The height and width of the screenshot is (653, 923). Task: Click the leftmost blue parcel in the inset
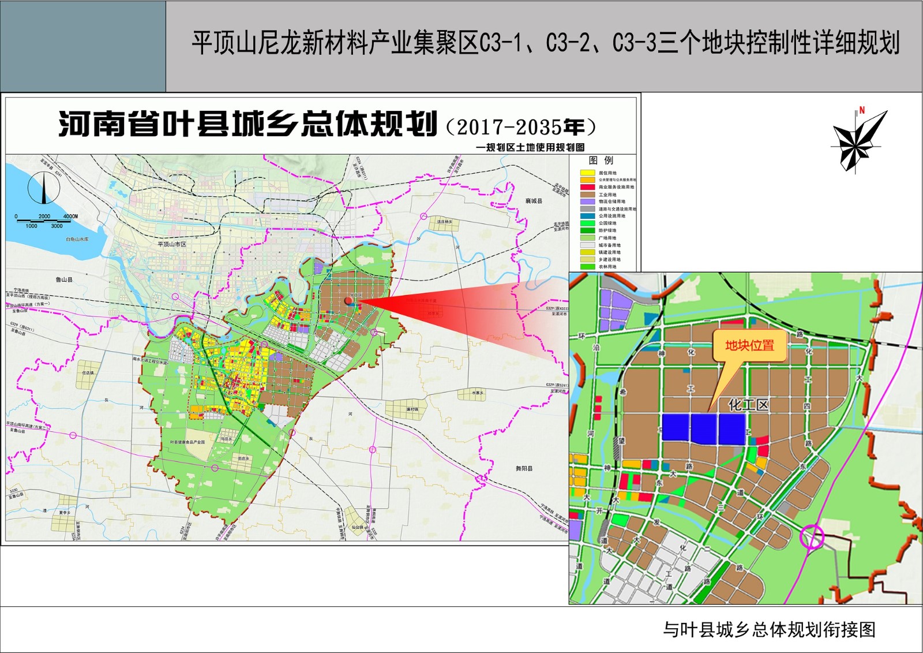point(676,428)
